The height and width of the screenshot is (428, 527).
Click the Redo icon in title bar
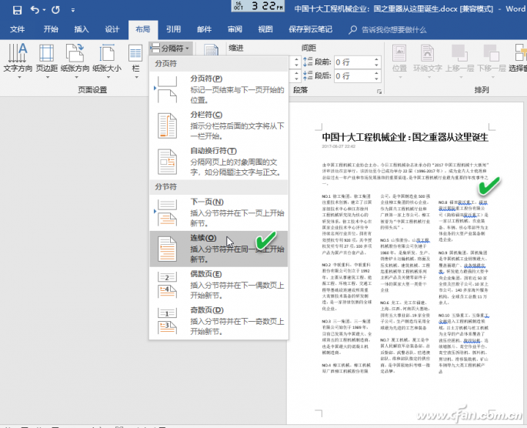click(55, 10)
